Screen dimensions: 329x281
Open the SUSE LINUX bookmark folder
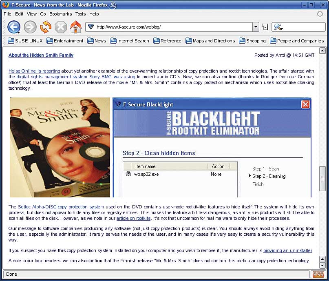[25, 41]
